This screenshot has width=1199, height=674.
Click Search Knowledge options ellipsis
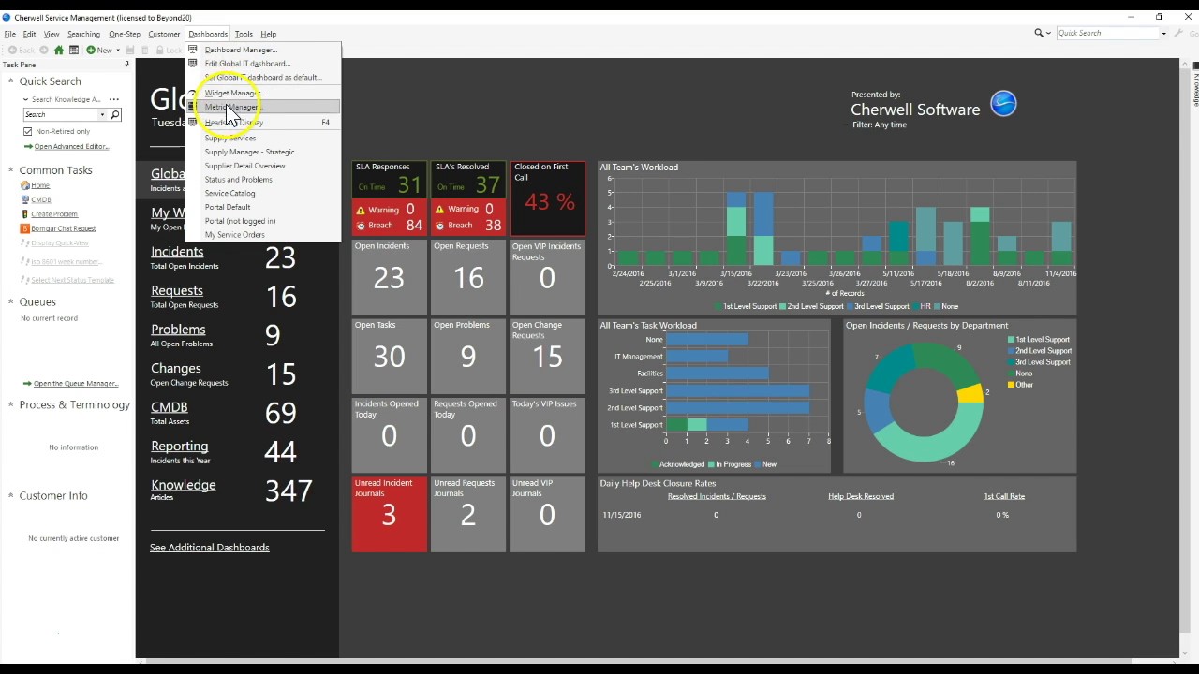tap(114, 99)
